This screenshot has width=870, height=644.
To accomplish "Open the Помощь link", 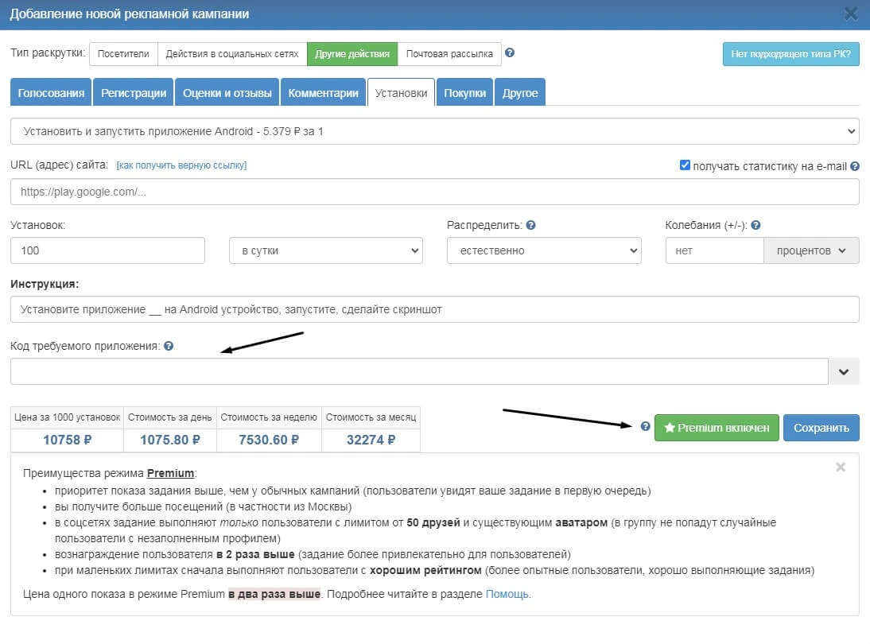I will (507, 594).
